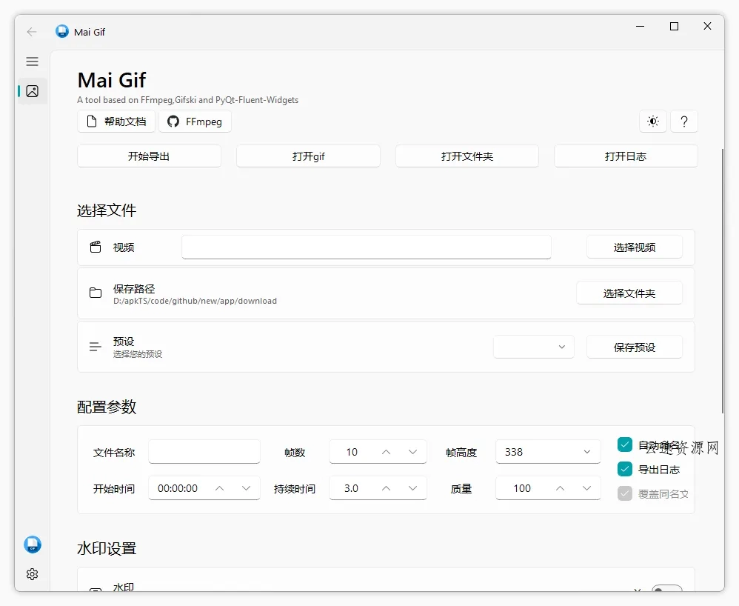Disable the 导出日志 checkbox

[x=624, y=469]
